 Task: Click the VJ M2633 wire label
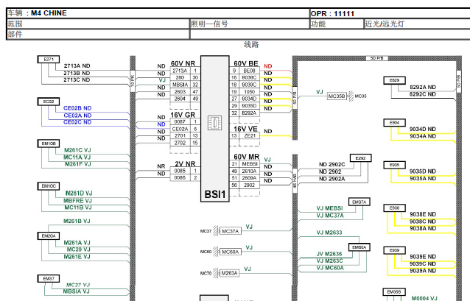(x=329, y=233)
